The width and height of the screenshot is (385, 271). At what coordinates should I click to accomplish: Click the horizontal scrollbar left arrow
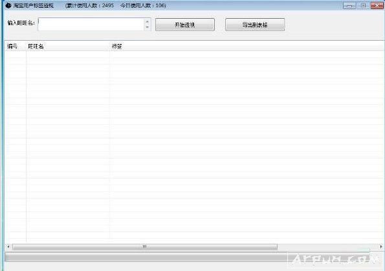click(8, 246)
